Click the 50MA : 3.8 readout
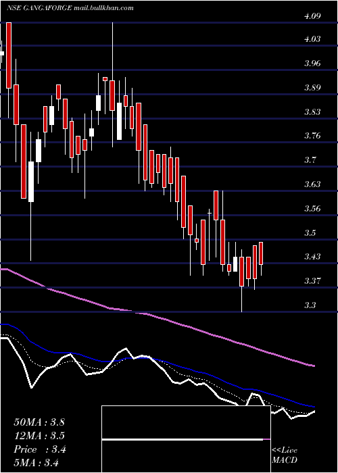Screen dimensions: 338x473 [x=39, y=422]
